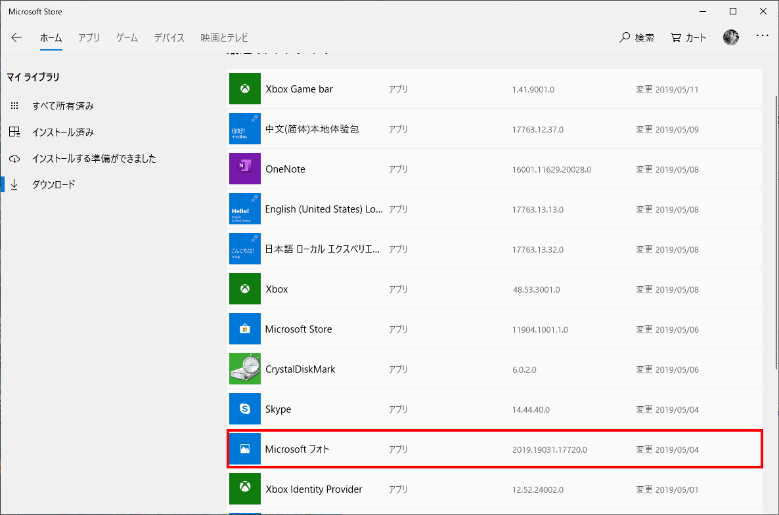Click the 検索 label
This screenshot has height=515, width=779.
pos(645,37)
